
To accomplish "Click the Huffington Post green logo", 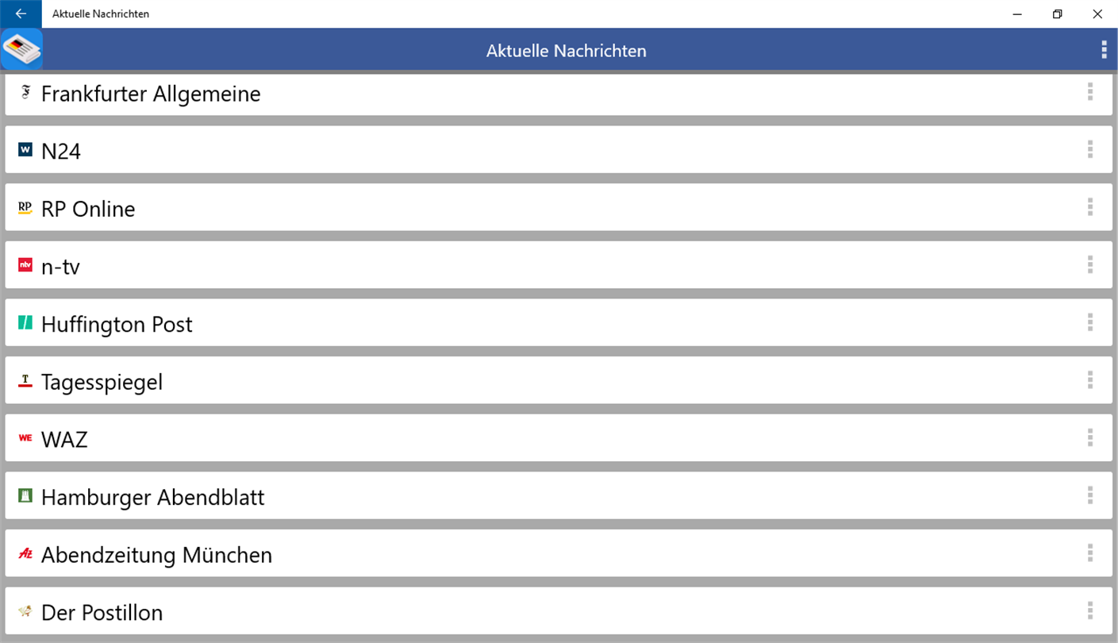I will point(25,323).
